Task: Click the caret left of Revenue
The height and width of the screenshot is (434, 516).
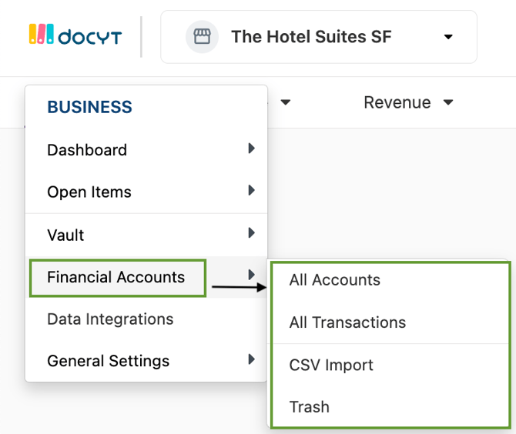Action: point(285,102)
